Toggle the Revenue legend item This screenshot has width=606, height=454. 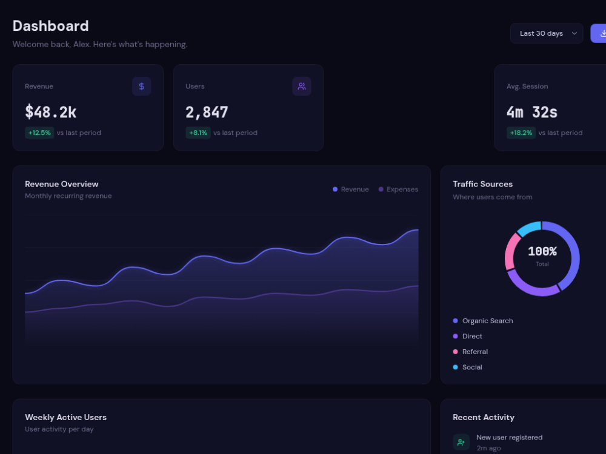pos(350,189)
